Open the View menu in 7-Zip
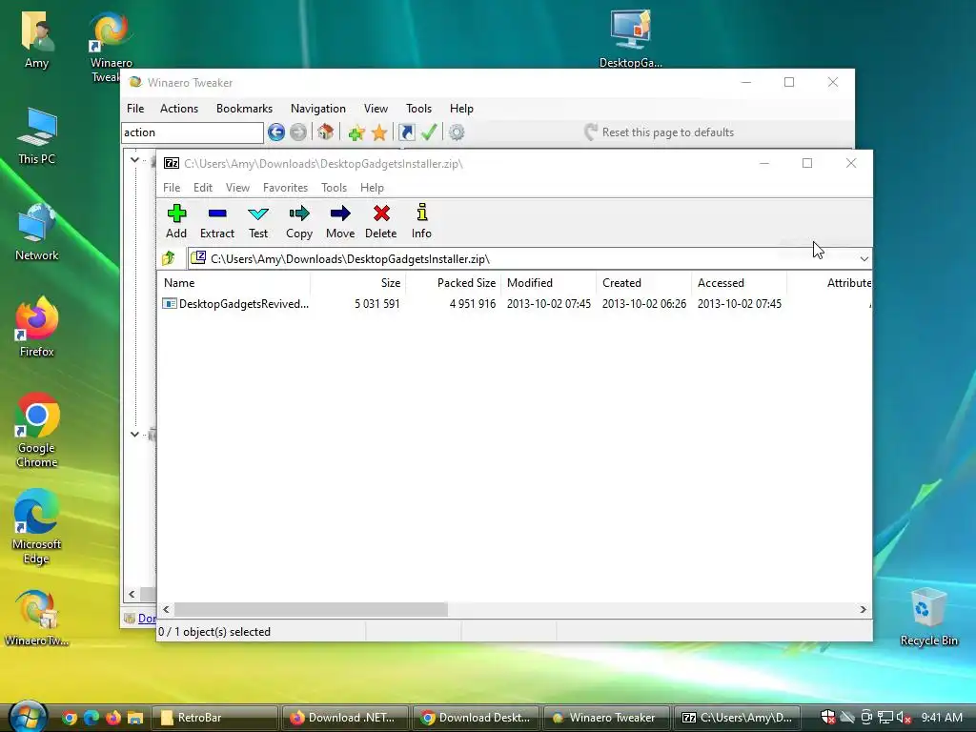The width and height of the screenshot is (976, 732). [237, 188]
